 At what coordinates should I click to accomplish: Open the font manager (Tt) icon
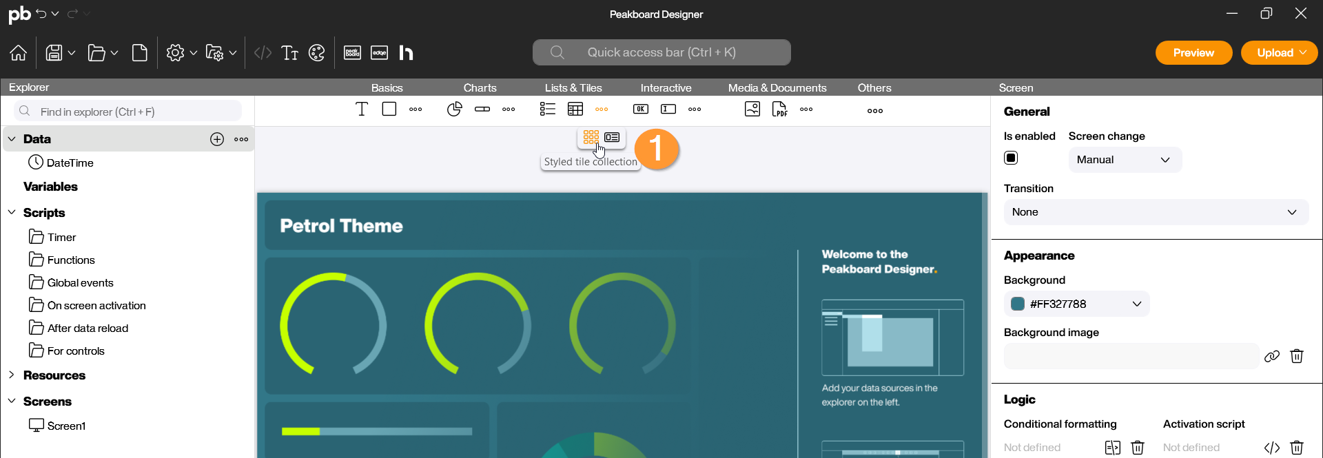point(290,53)
